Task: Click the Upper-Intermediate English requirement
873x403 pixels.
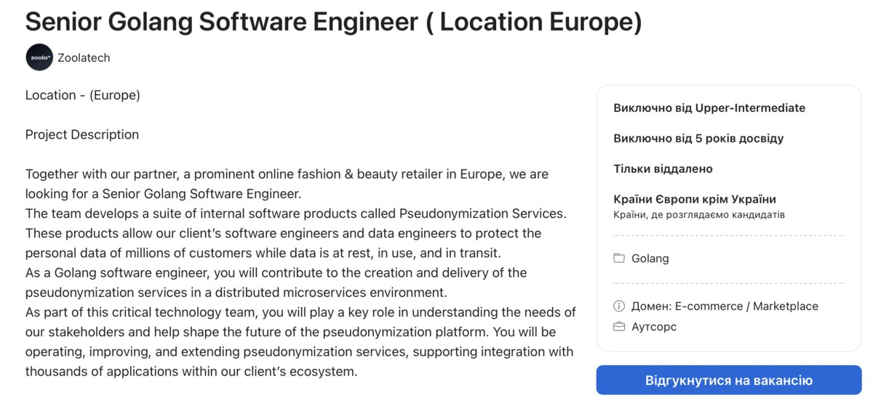Action: pyautogui.click(x=709, y=108)
